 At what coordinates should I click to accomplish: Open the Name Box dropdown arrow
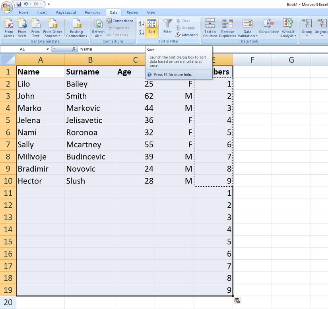48,49
